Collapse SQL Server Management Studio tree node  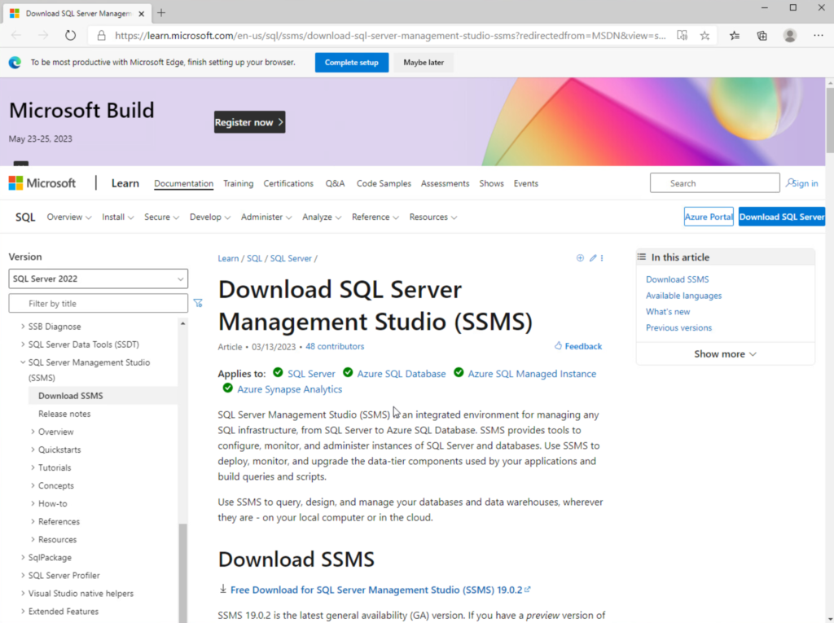point(22,362)
